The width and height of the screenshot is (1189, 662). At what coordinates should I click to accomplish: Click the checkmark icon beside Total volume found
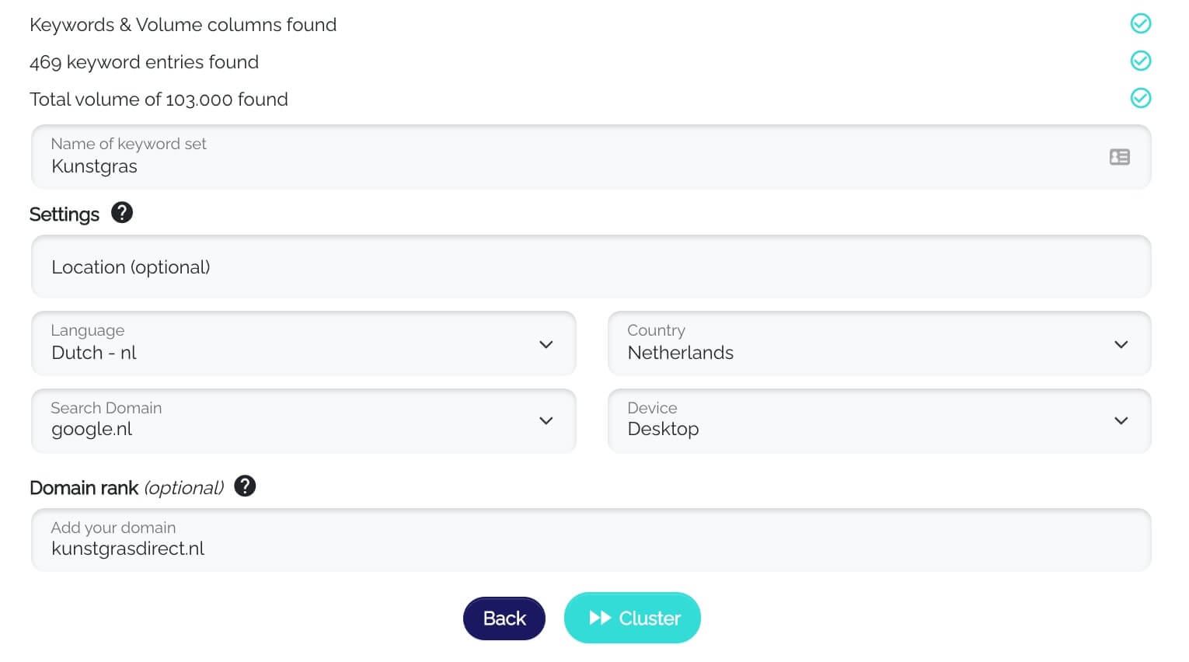pos(1140,98)
